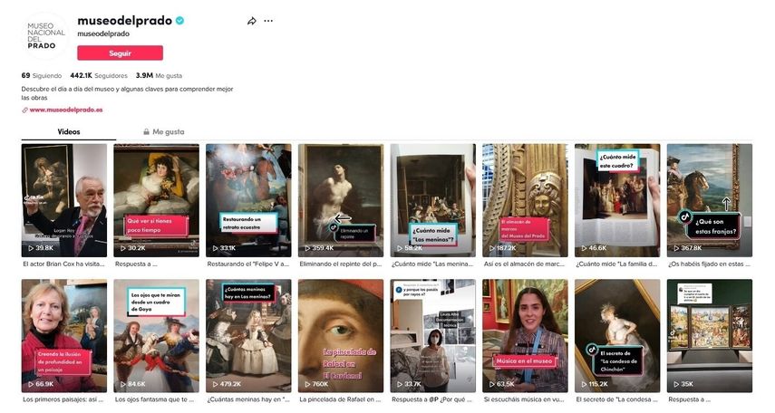Open the 'El secreto de La condesa de Chinchón' video
The width and height of the screenshot is (775, 413).
pos(617,336)
